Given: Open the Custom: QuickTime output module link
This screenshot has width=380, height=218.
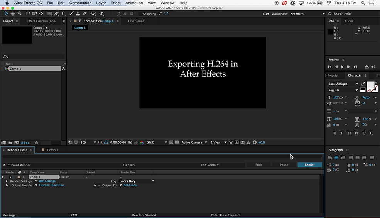Looking at the screenshot, I should pos(52,185).
